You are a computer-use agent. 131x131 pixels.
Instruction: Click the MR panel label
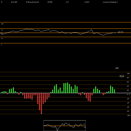[117, 68]
